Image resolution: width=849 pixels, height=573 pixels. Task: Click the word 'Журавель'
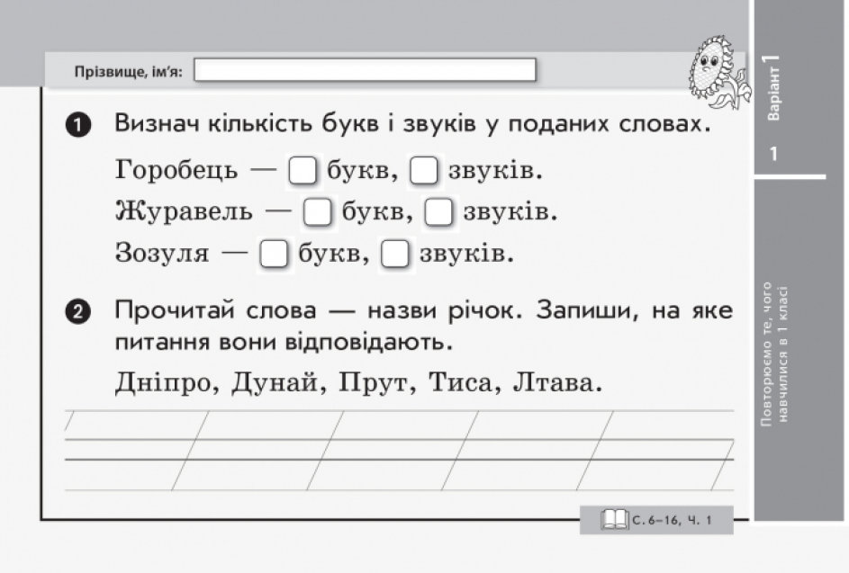coord(184,211)
